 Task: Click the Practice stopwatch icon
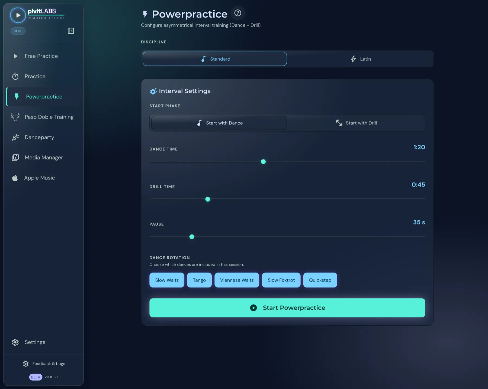[x=15, y=76]
